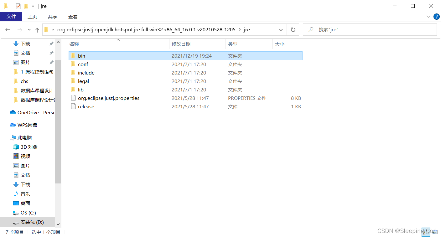This screenshot has width=441, height=237.
Task: Go forward using the right arrow button
Action: click(20, 30)
